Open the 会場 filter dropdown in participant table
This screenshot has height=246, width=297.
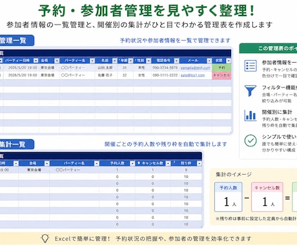click(x=57, y=61)
